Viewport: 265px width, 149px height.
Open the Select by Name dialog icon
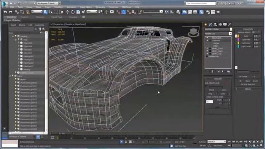tap(51, 12)
